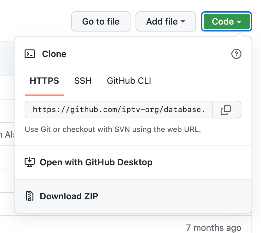Switch to the GitHub CLI tab
Screen dimensions: 261x233
tap(129, 81)
